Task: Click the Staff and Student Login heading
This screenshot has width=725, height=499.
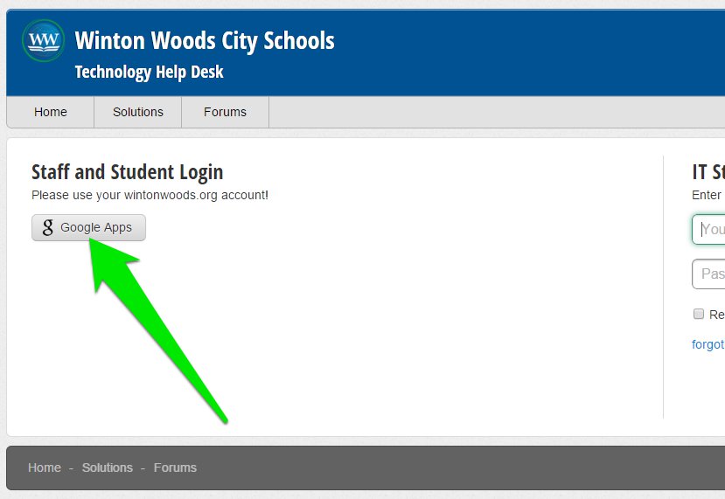Action: coord(127,172)
